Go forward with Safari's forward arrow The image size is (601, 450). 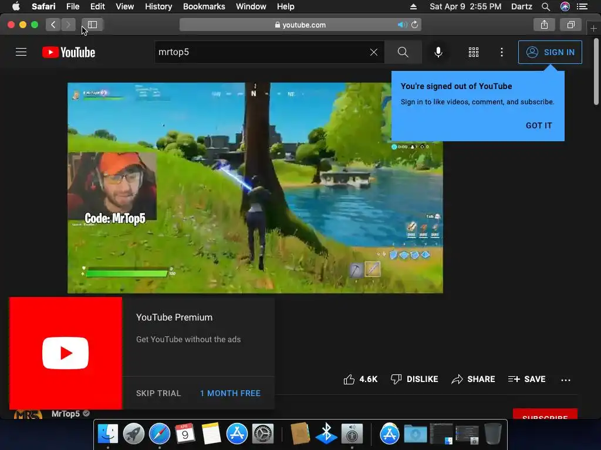tap(68, 25)
